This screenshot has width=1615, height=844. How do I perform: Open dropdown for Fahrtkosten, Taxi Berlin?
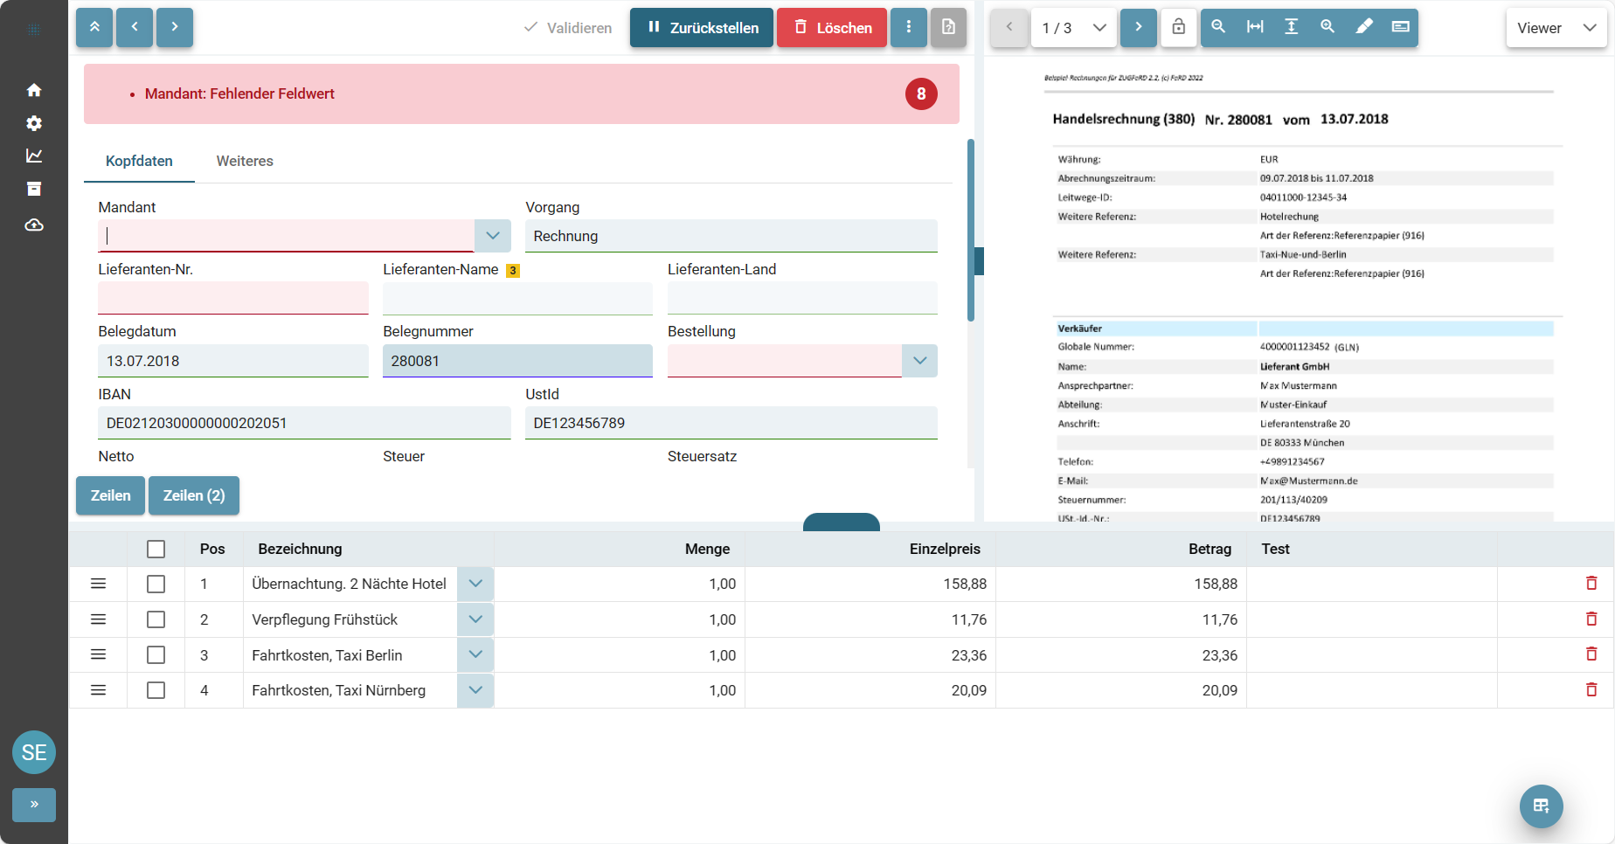click(x=475, y=655)
